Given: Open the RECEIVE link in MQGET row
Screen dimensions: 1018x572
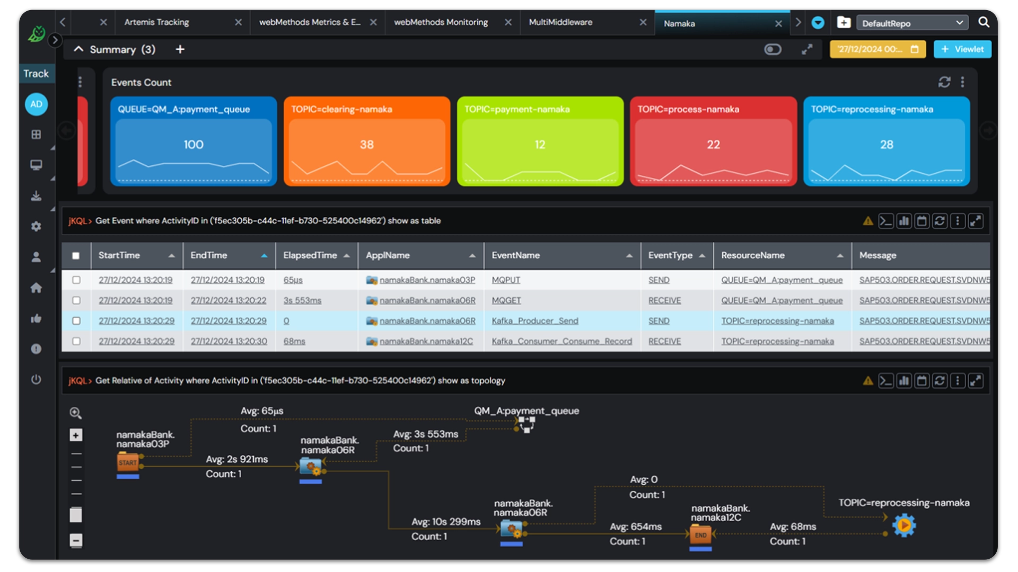Looking at the screenshot, I should (664, 300).
